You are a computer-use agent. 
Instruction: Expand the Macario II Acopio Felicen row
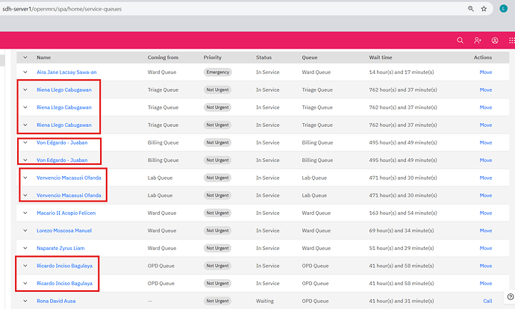click(x=24, y=213)
